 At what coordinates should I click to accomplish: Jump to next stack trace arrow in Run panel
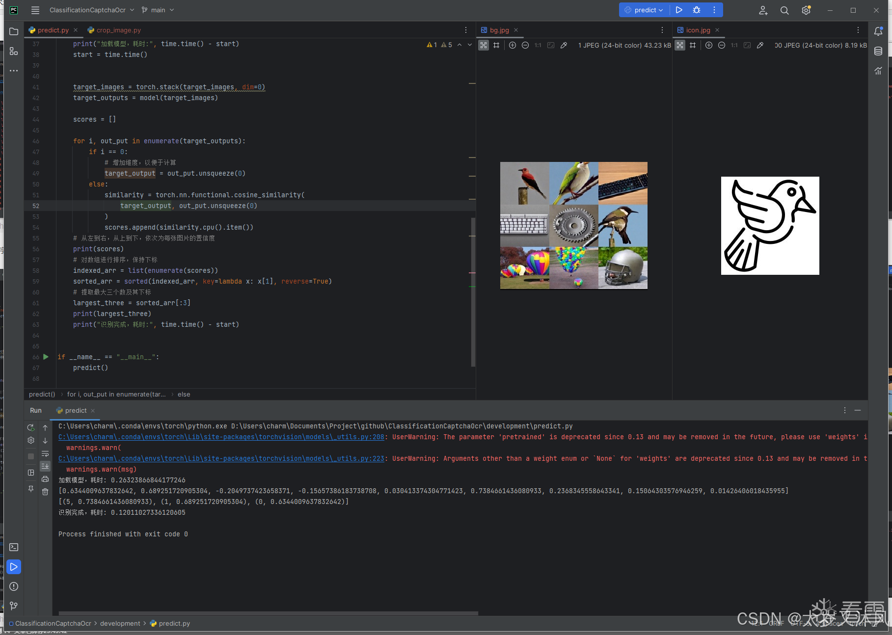click(45, 441)
